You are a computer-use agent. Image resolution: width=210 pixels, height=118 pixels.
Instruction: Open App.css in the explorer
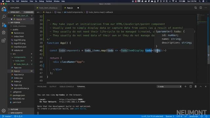tap(18, 68)
